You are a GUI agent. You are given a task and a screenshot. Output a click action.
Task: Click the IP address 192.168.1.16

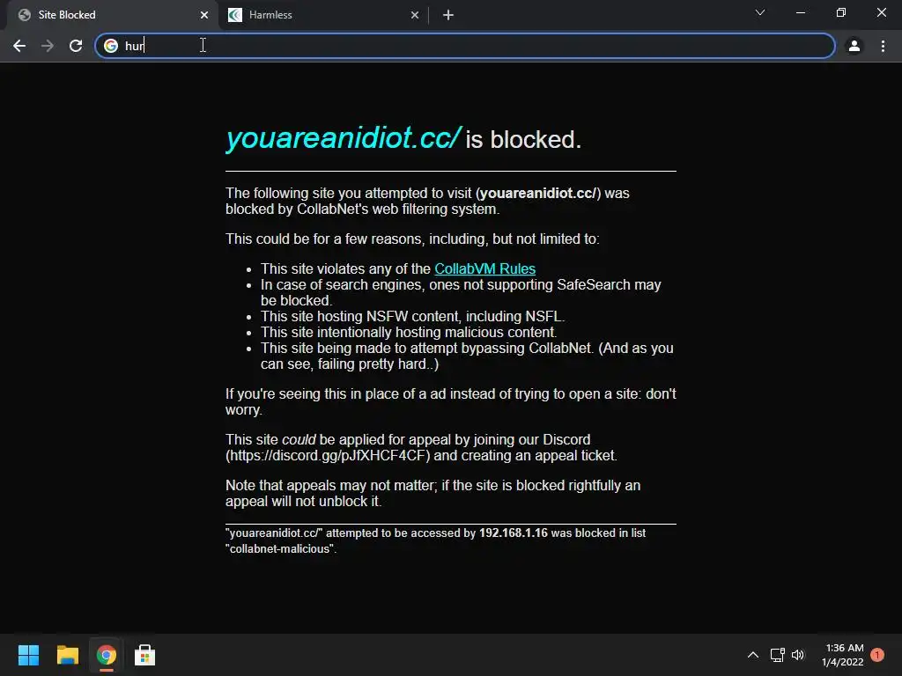(514, 533)
